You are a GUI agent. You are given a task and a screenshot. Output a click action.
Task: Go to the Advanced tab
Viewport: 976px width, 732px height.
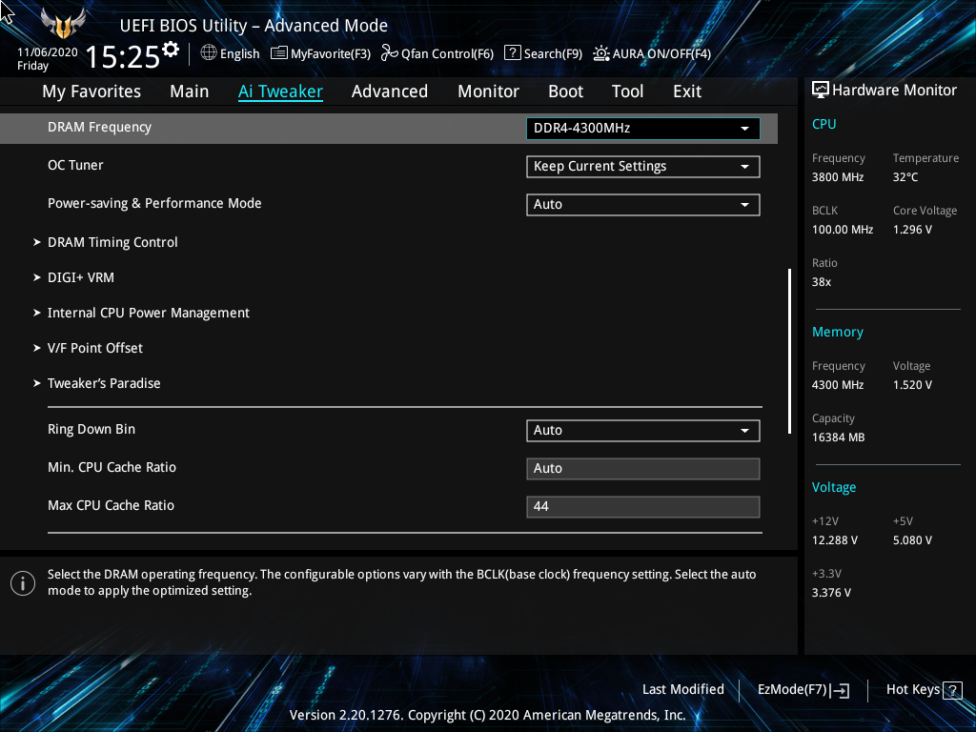point(390,91)
